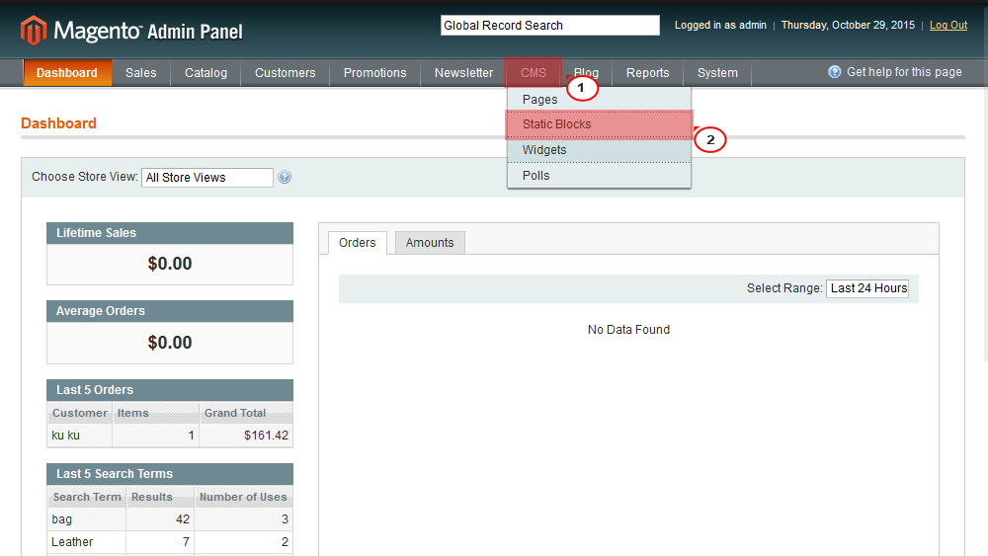Open the Newsletter menu
This screenshot has height=556, width=988.
click(463, 73)
